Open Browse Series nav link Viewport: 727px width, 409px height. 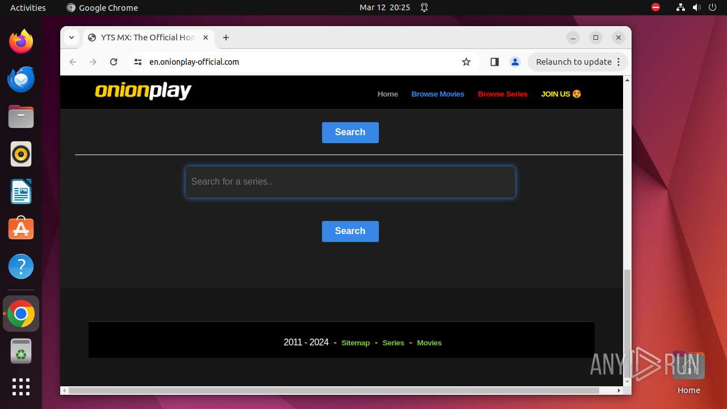[503, 94]
